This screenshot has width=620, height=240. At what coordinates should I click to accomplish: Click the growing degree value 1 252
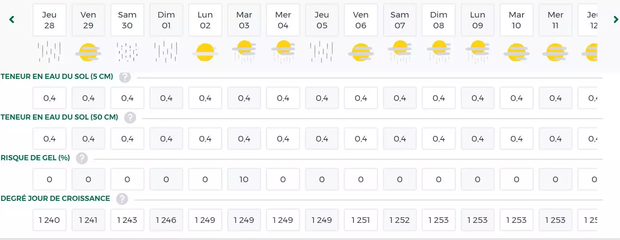point(400,220)
